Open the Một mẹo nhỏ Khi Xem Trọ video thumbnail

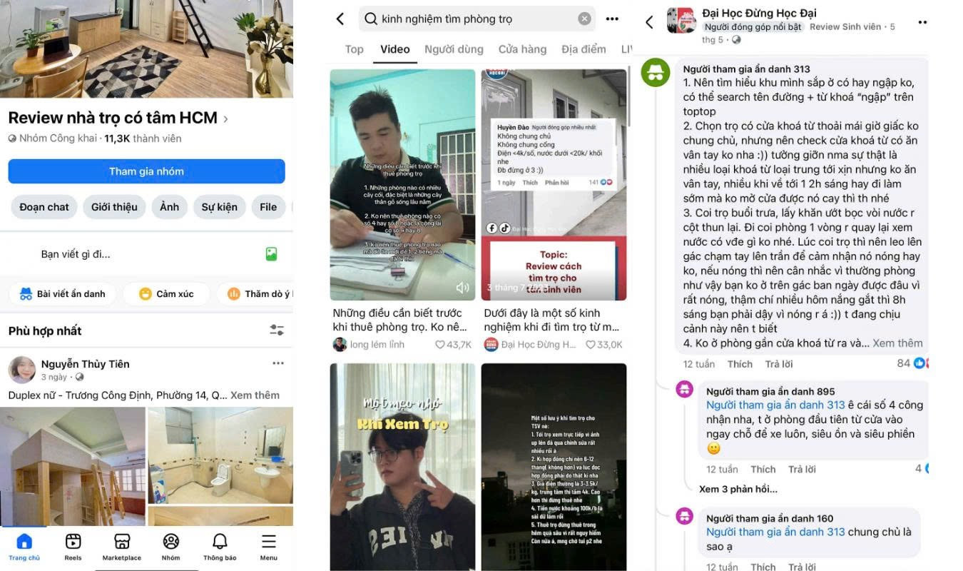pyautogui.click(x=402, y=467)
